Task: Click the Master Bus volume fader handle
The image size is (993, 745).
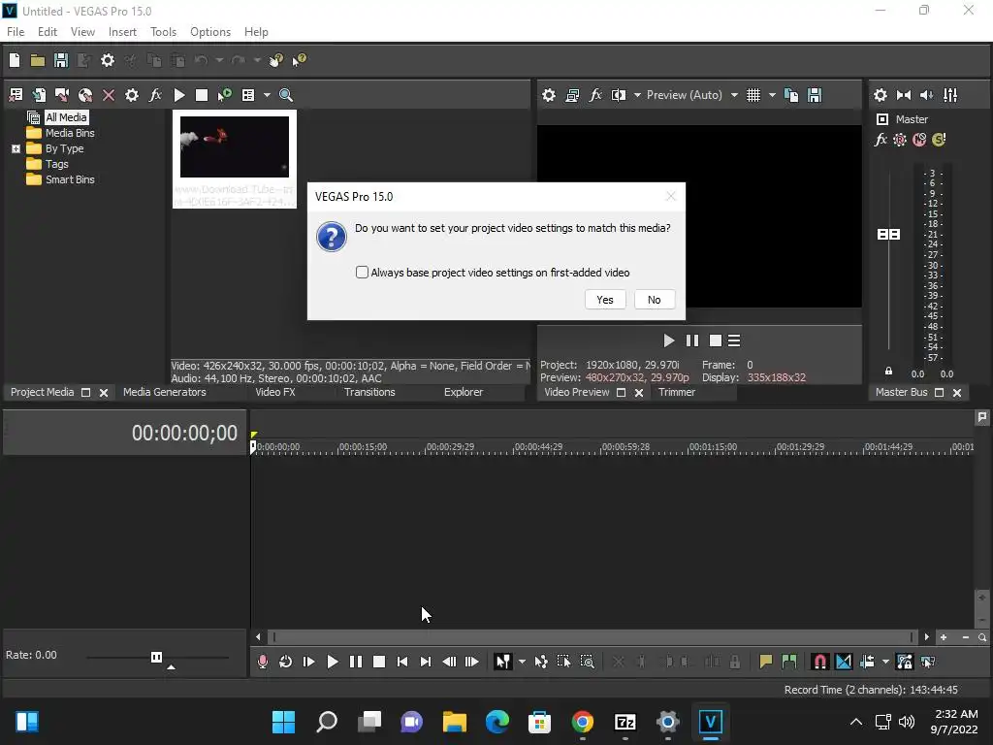Action: click(888, 235)
